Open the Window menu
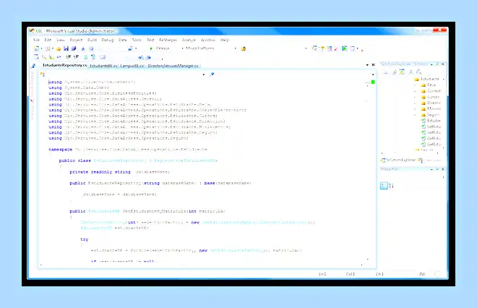The width and height of the screenshot is (477, 308). coord(208,40)
